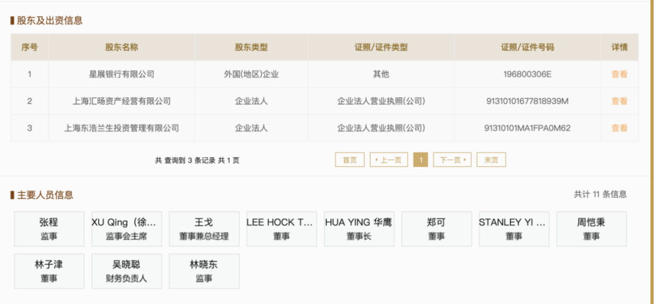
Task: Click the 下一页 next page button
Action: (452, 160)
